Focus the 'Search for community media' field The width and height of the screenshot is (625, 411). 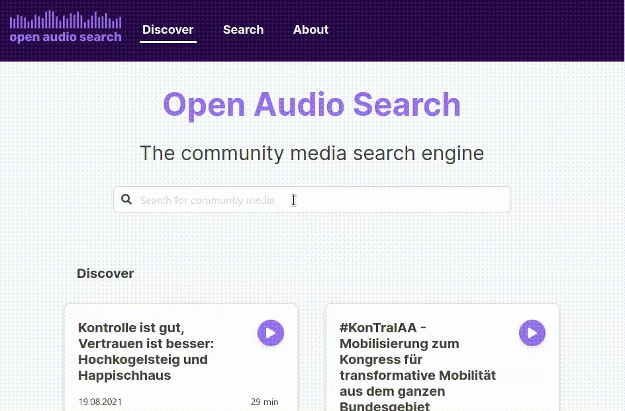tap(318, 200)
